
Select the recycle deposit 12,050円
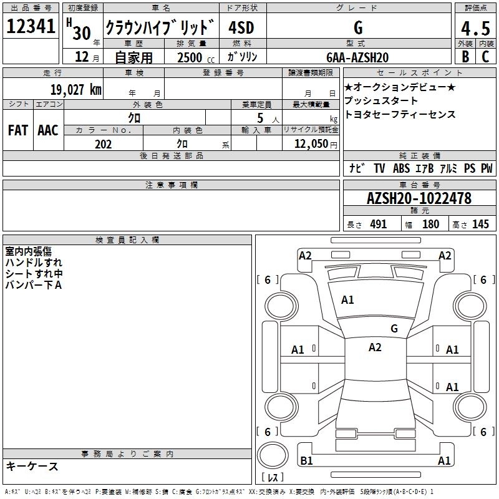point(316,144)
